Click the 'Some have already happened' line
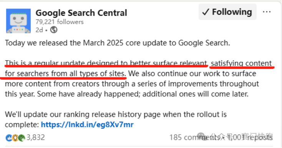This screenshot has width=282, height=148. coord(89,94)
